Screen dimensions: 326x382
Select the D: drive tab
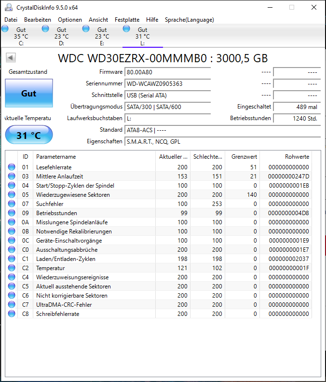61,36
